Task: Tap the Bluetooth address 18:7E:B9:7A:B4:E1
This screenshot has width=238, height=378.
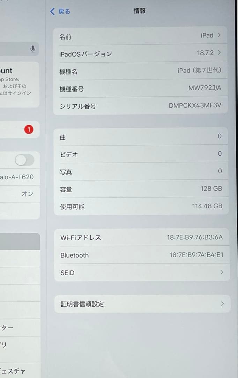Action: [x=196, y=255]
